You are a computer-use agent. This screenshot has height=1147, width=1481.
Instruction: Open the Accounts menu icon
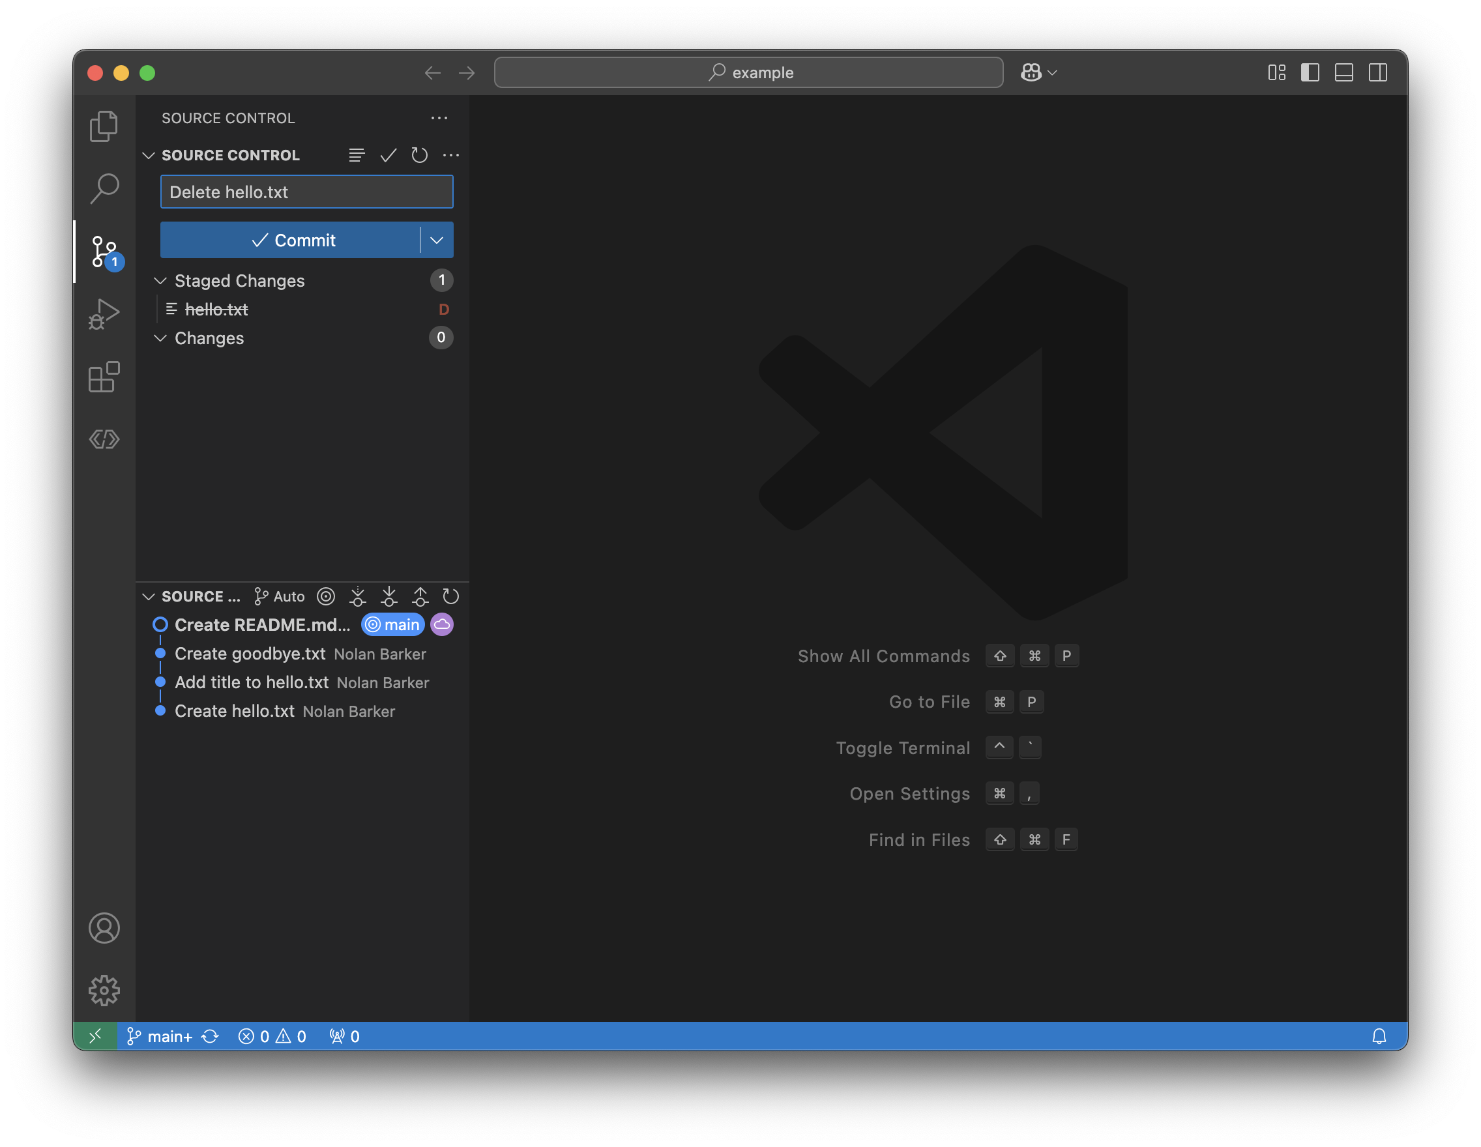point(104,928)
